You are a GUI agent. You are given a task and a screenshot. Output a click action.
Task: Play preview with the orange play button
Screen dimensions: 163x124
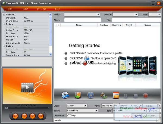(x=24, y=116)
